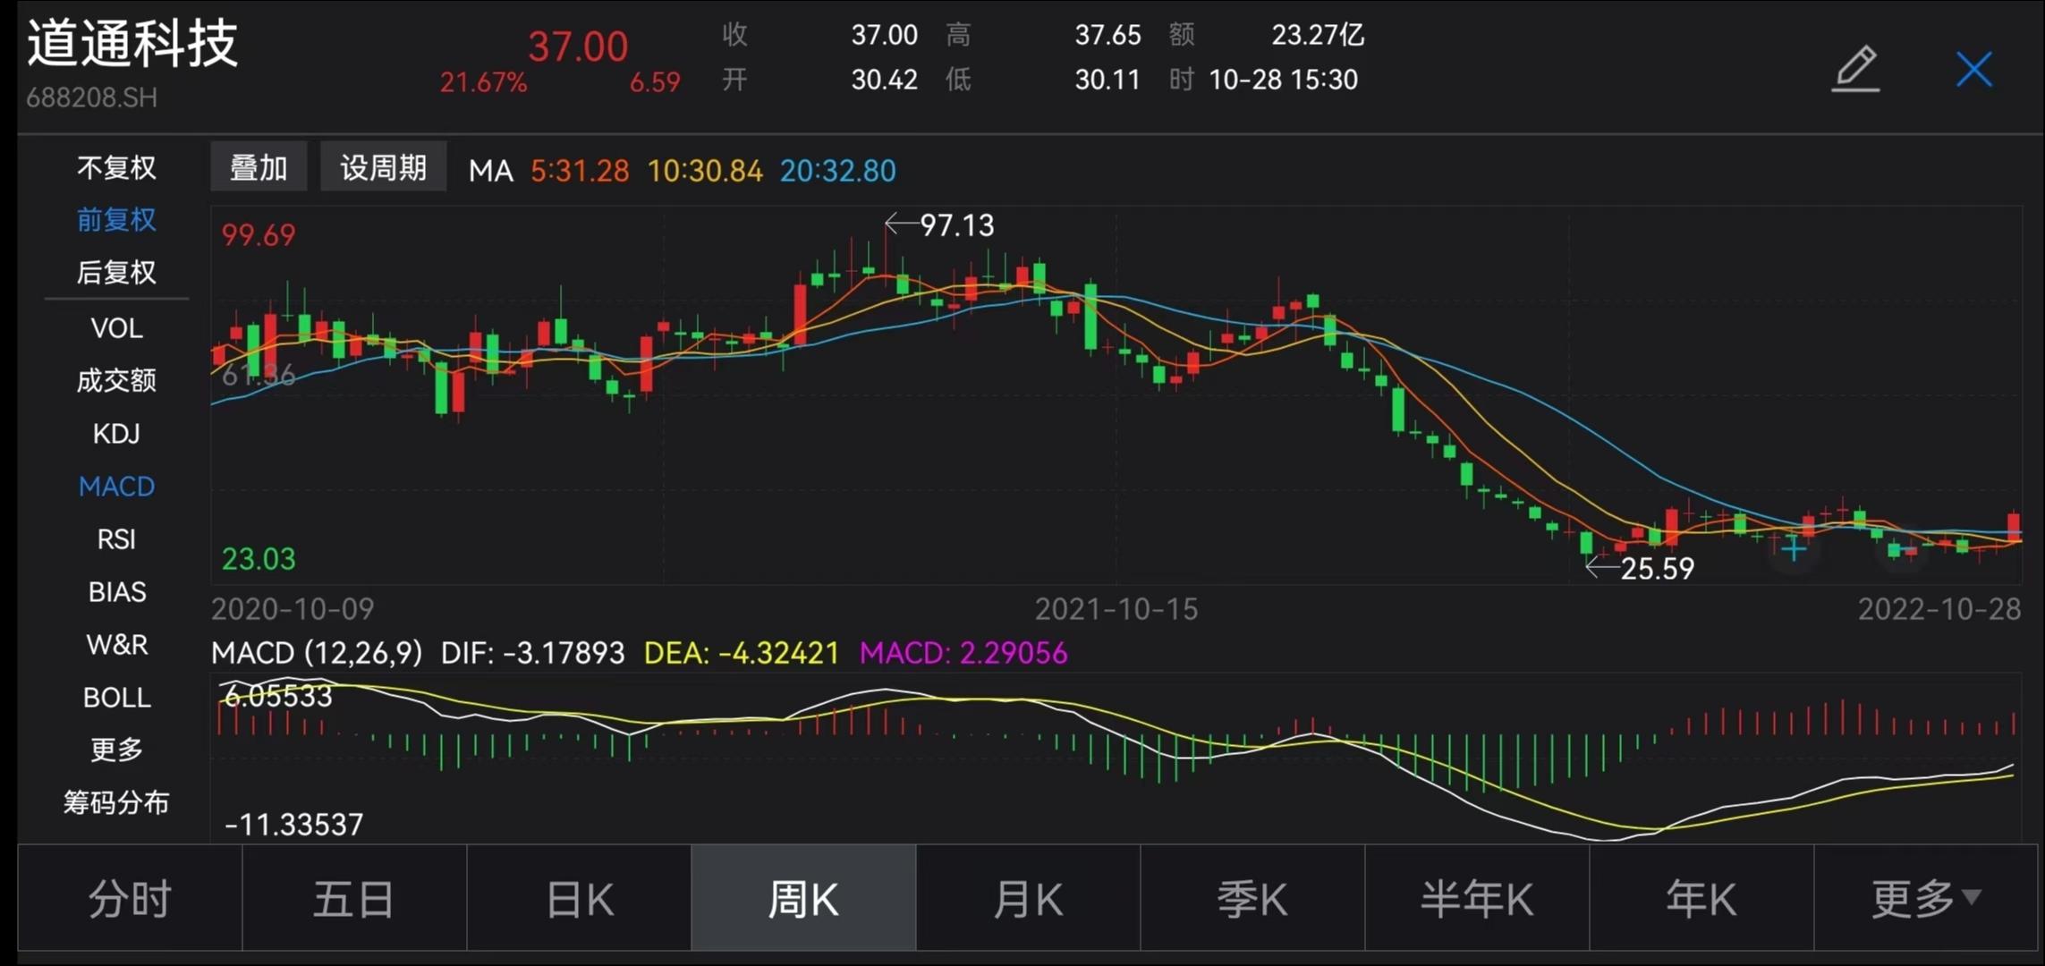Image resolution: width=2045 pixels, height=966 pixels.
Task: Close the chart with the X icon
Action: (1973, 69)
